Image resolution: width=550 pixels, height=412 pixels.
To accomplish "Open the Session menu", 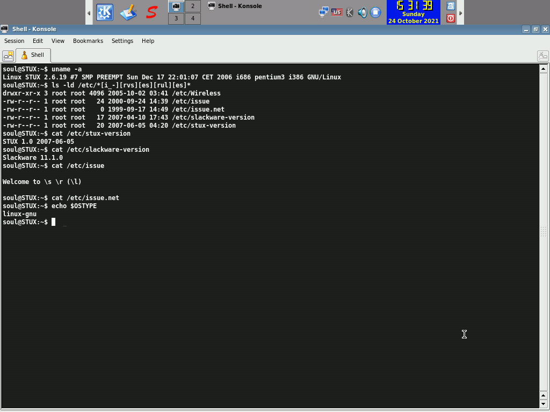I will click(x=14, y=41).
